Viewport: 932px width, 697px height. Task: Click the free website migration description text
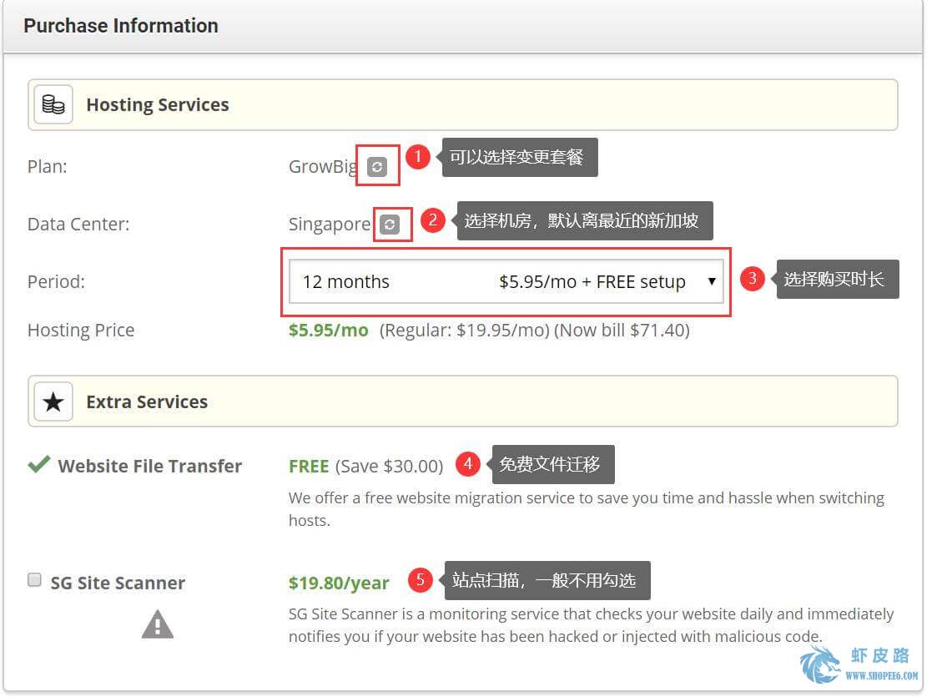coord(586,509)
